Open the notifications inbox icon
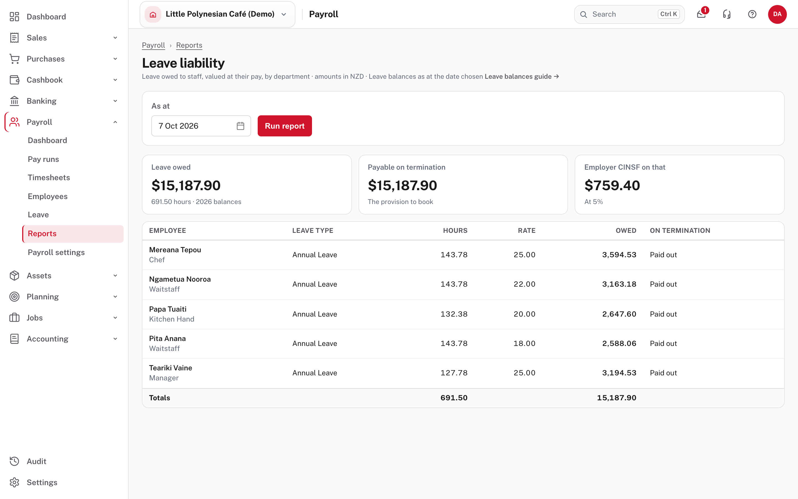 (701, 14)
